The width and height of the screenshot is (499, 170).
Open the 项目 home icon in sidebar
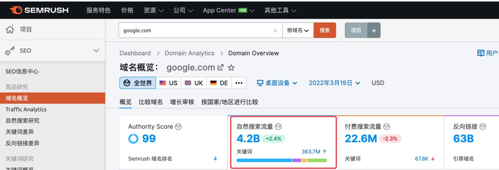click(x=10, y=29)
